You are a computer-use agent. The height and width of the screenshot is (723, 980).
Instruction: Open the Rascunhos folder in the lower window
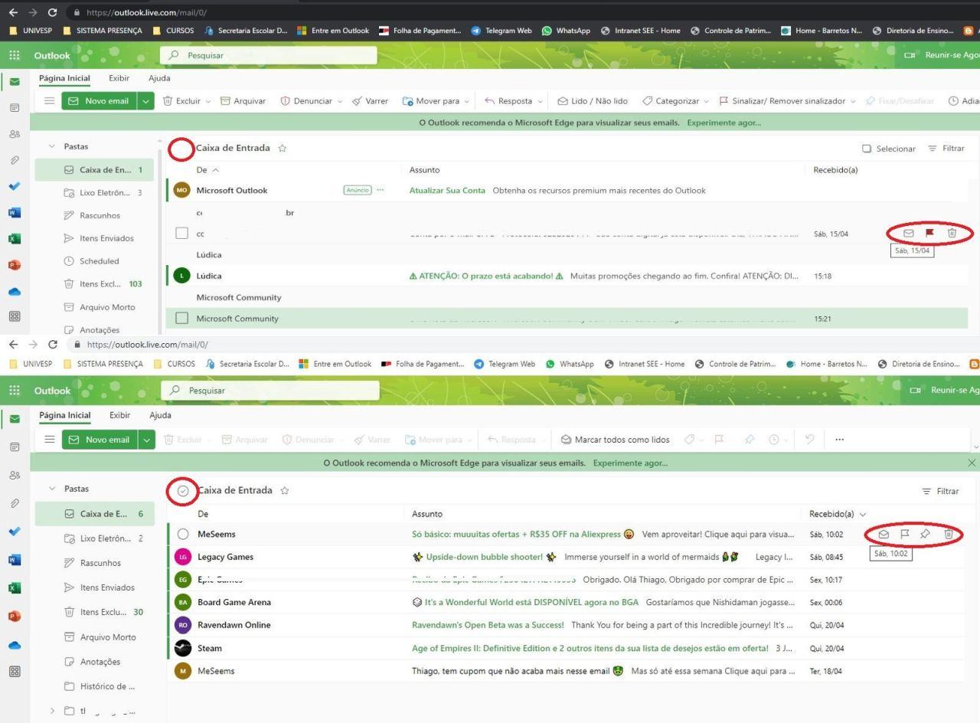[100, 563]
